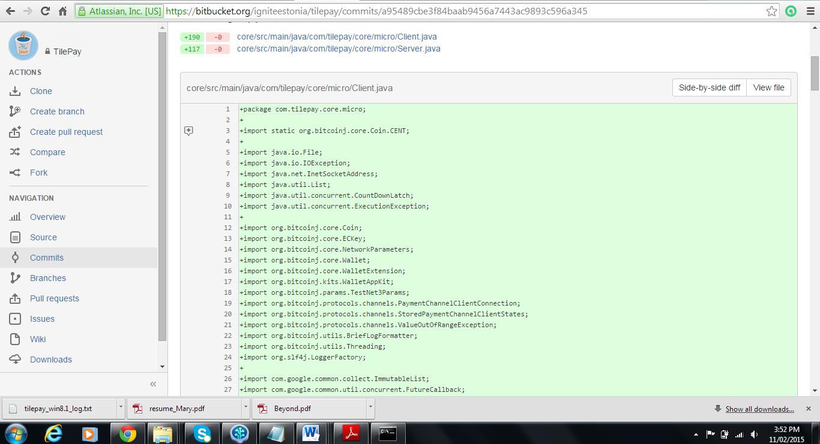The width and height of the screenshot is (820, 444).
Task: Open dropdown for tilepay_win8.1_log.txt download
Action: tap(121, 408)
